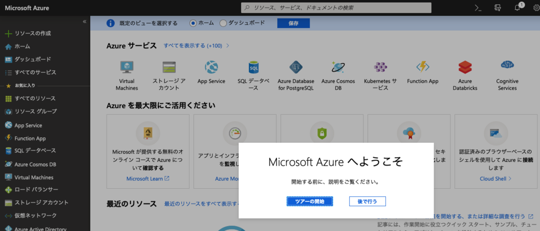The width and height of the screenshot is (540, 231).
Task: Follow 最近のリソースをすべて表示する link
Action: pos(202,204)
